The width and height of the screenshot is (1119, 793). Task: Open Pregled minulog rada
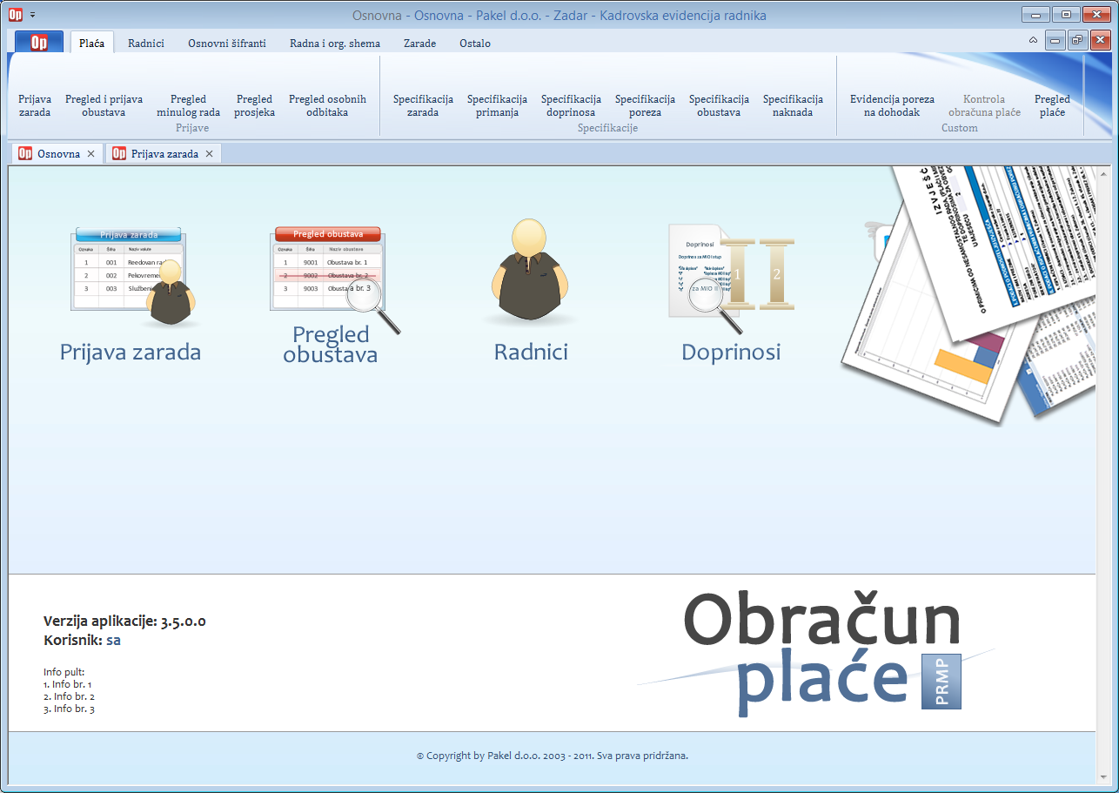pyautogui.click(x=189, y=105)
